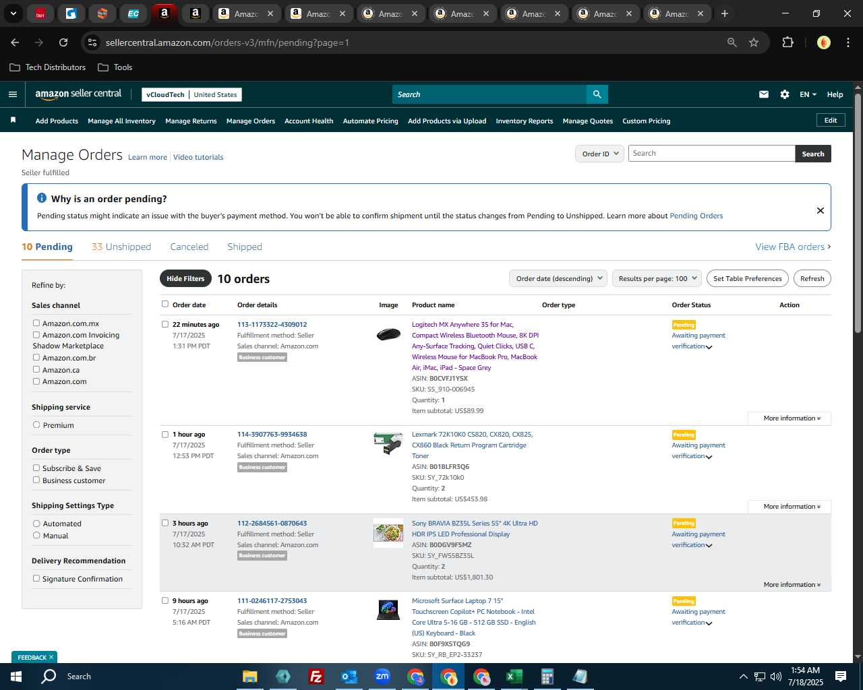Image resolution: width=863 pixels, height=690 pixels.
Task: Open new browser tab with plus icon
Action: (x=725, y=13)
